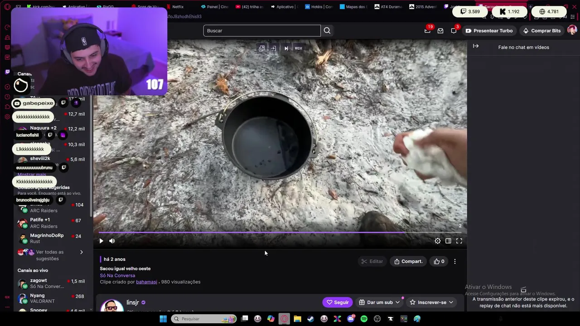Screen dimensions: 580x326
Task: Open Task View in the taskbar
Action: pyautogui.click(x=245, y=319)
